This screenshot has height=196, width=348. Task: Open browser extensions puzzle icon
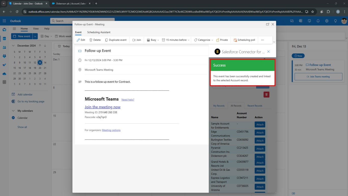(328, 12)
